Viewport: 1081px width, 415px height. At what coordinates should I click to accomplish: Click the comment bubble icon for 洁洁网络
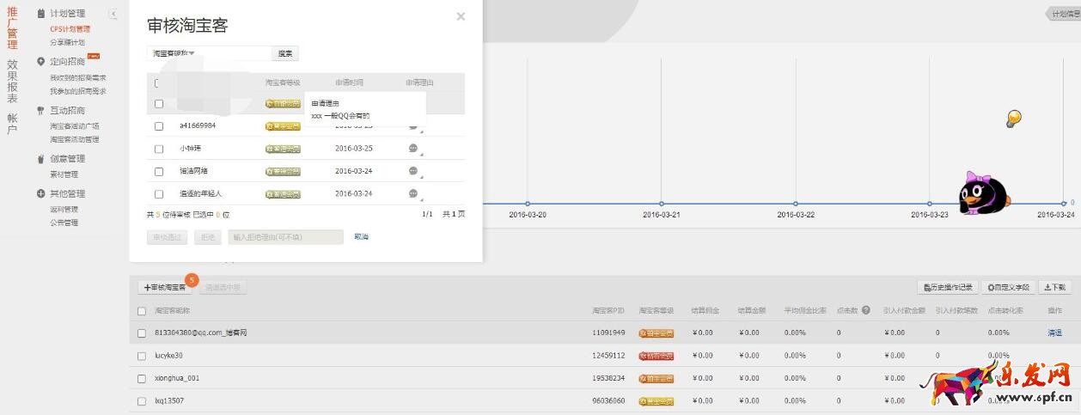click(x=413, y=171)
